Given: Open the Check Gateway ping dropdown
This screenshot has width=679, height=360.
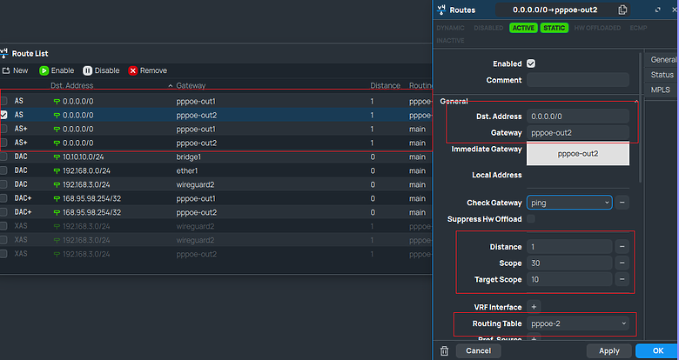Looking at the screenshot, I should click(569, 203).
